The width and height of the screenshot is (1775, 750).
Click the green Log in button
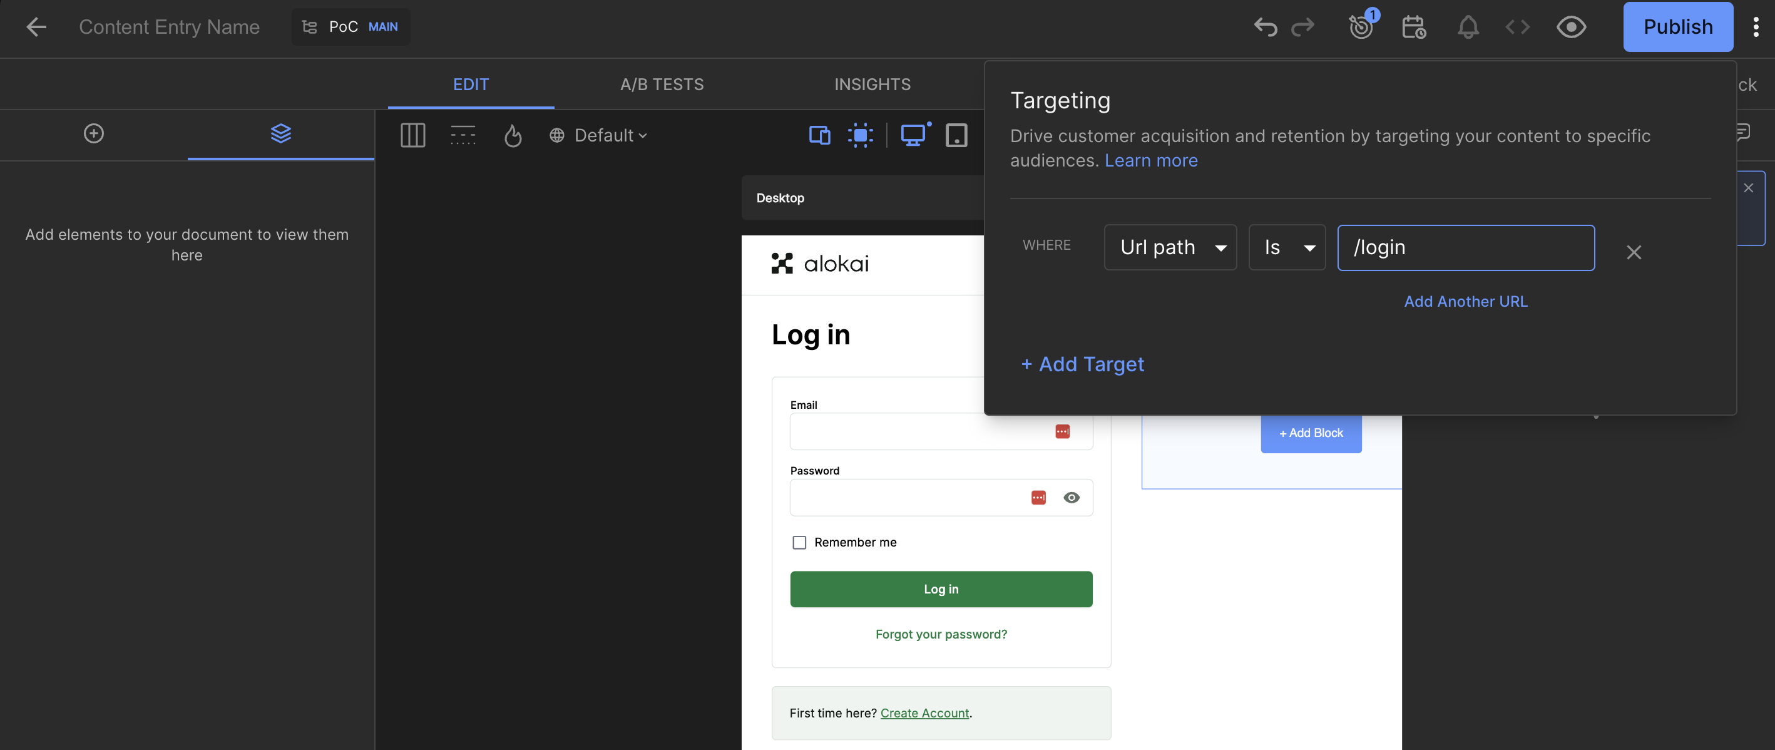point(941,589)
